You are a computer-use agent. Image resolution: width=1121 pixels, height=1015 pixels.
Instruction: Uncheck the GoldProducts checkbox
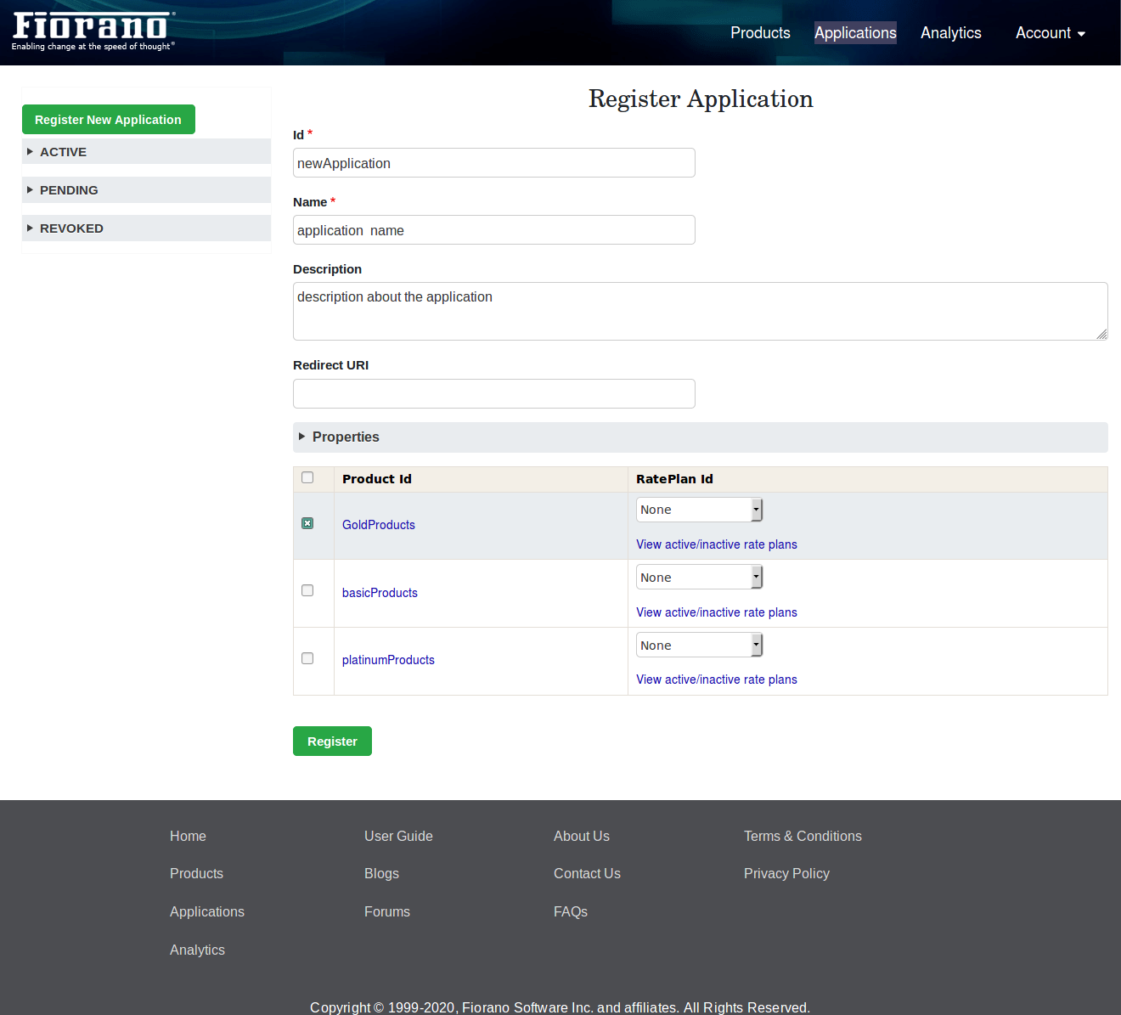307,523
